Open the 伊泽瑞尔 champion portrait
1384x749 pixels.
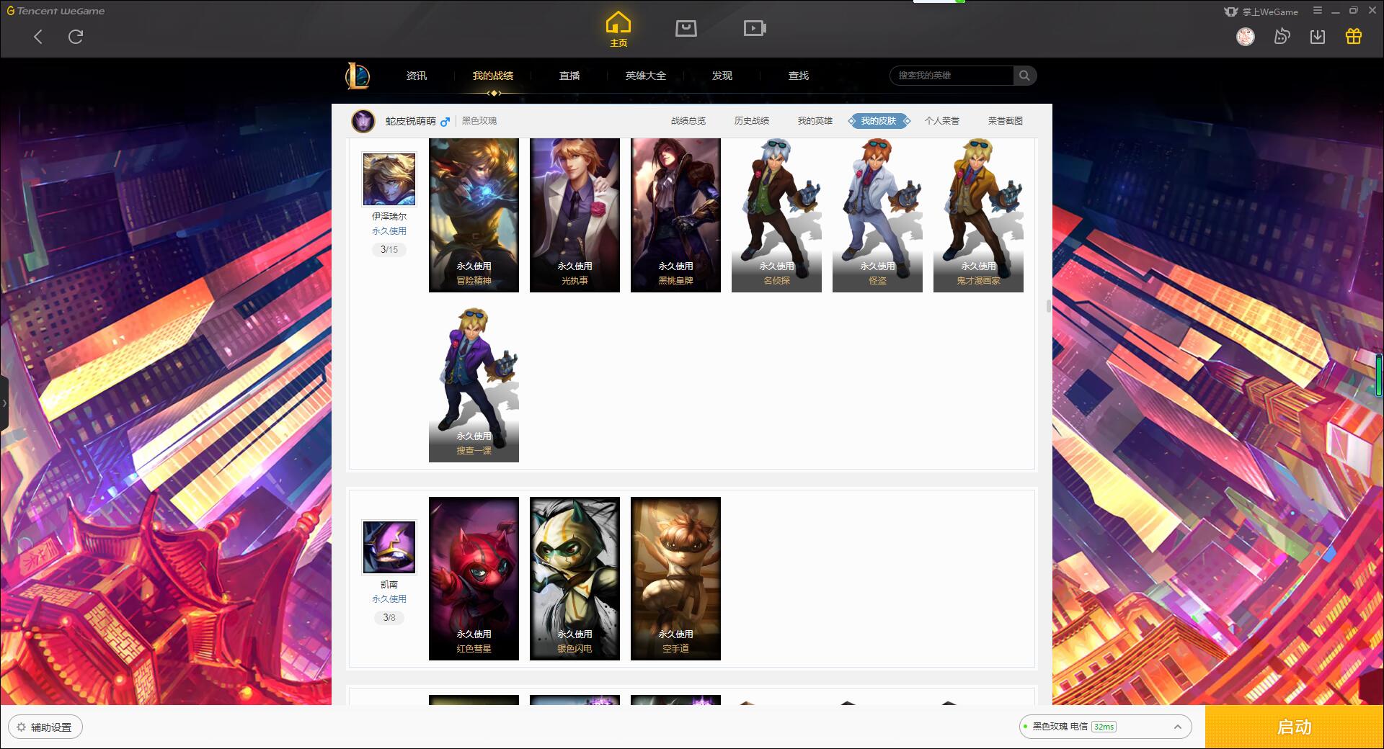[x=389, y=179]
